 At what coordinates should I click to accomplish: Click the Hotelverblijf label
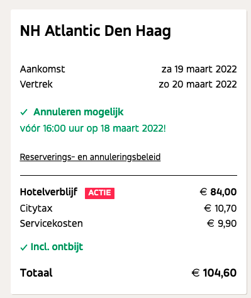[48, 192]
